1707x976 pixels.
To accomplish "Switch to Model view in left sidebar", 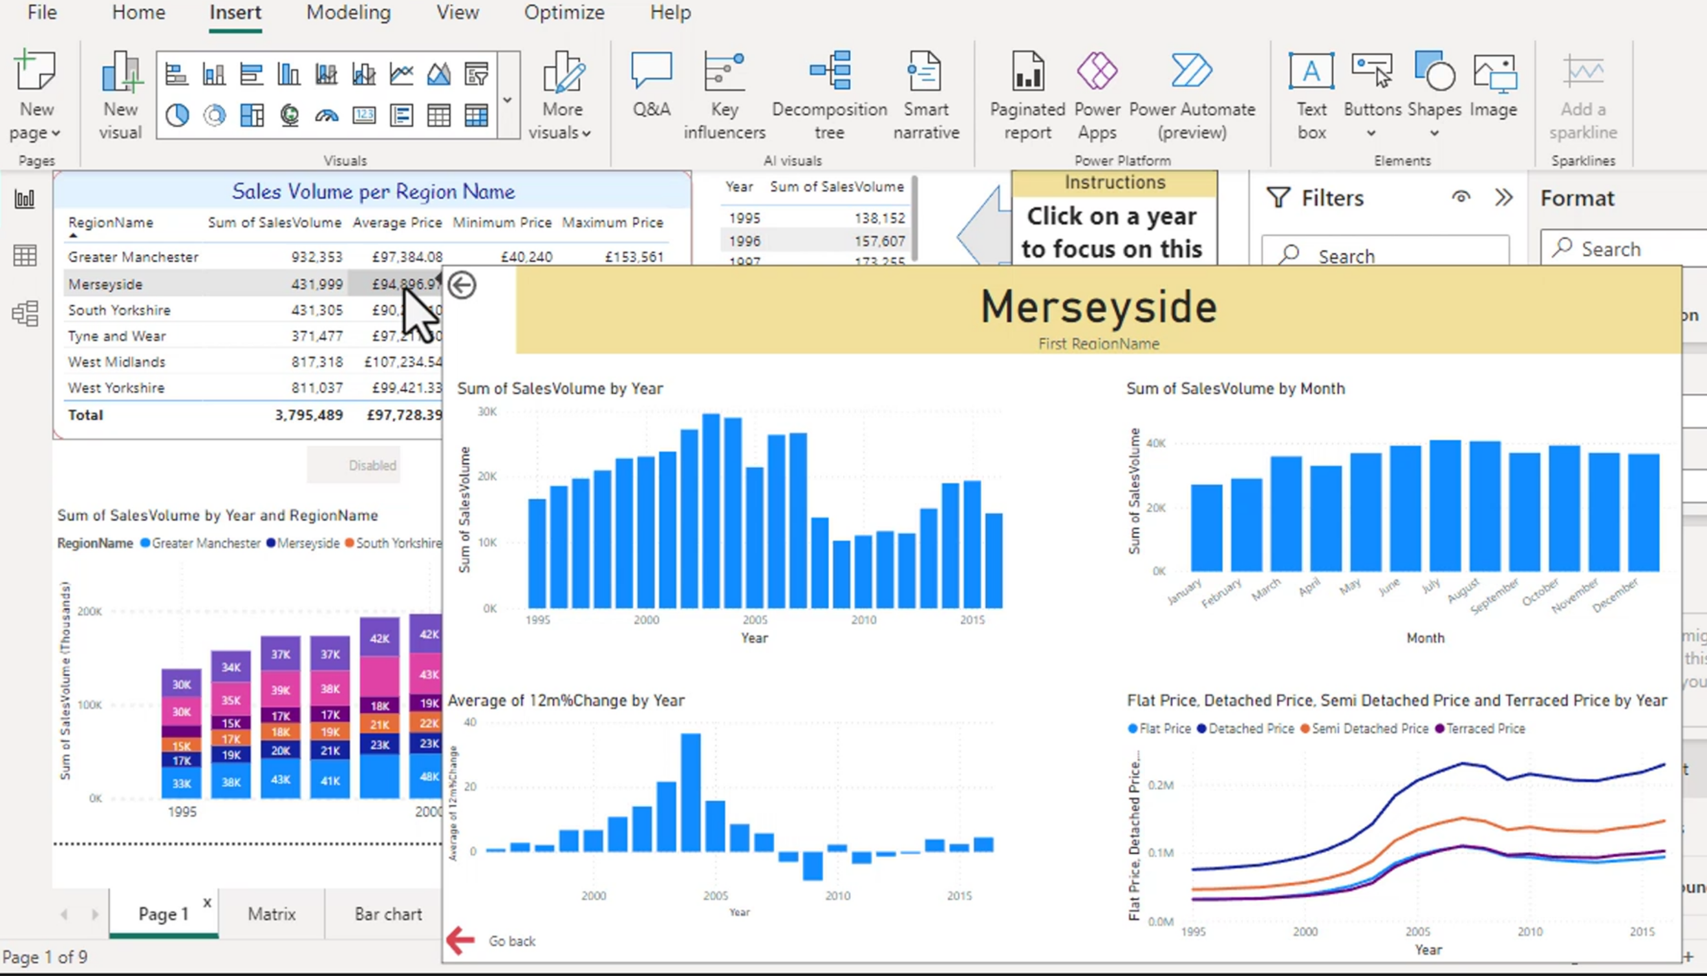I will [25, 313].
